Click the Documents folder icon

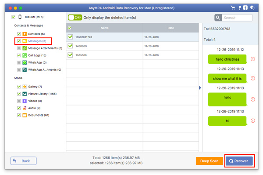[25, 115]
